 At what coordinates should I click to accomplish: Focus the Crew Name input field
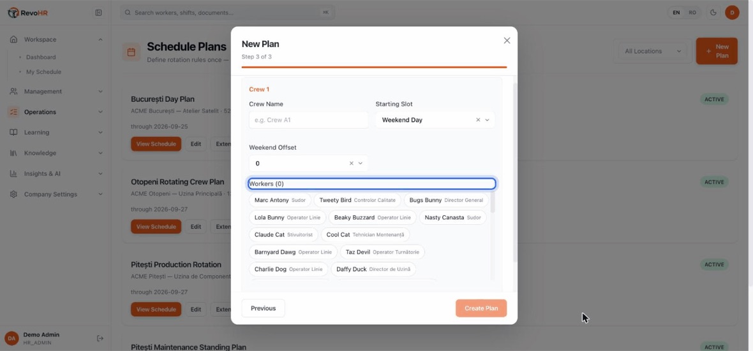point(308,120)
